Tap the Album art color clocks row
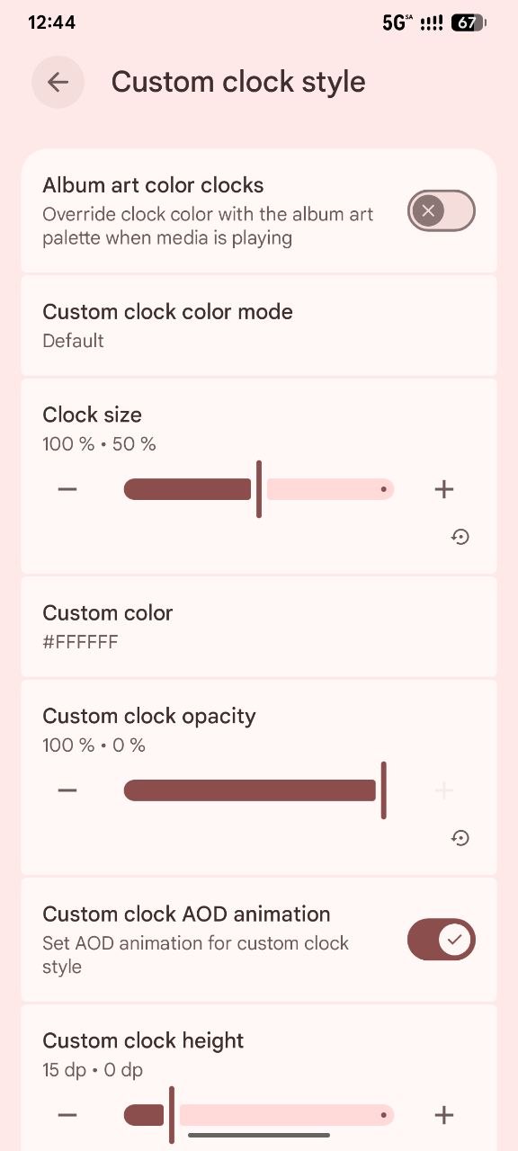This screenshot has height=1151, width=518. pos(259,210)
